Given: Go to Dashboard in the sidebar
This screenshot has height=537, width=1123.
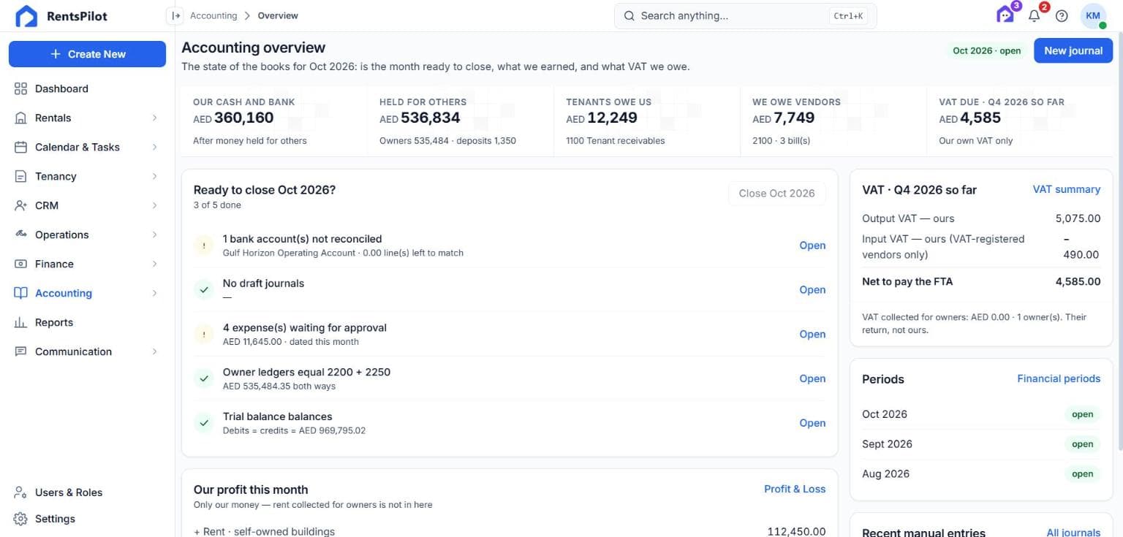Looking at the screenshot, I should 87,88.
